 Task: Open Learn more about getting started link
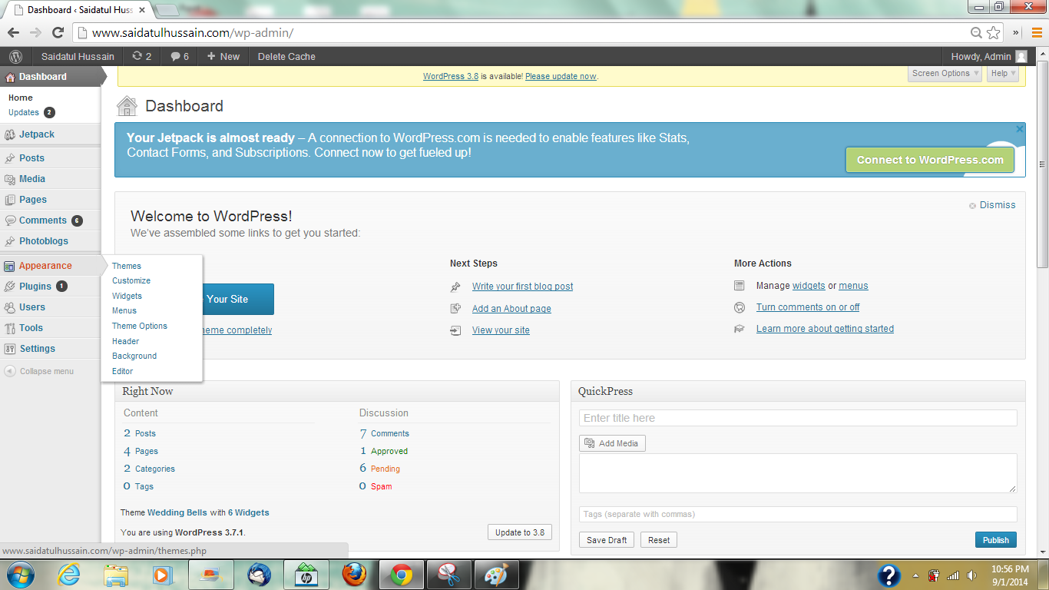[825, 329]
